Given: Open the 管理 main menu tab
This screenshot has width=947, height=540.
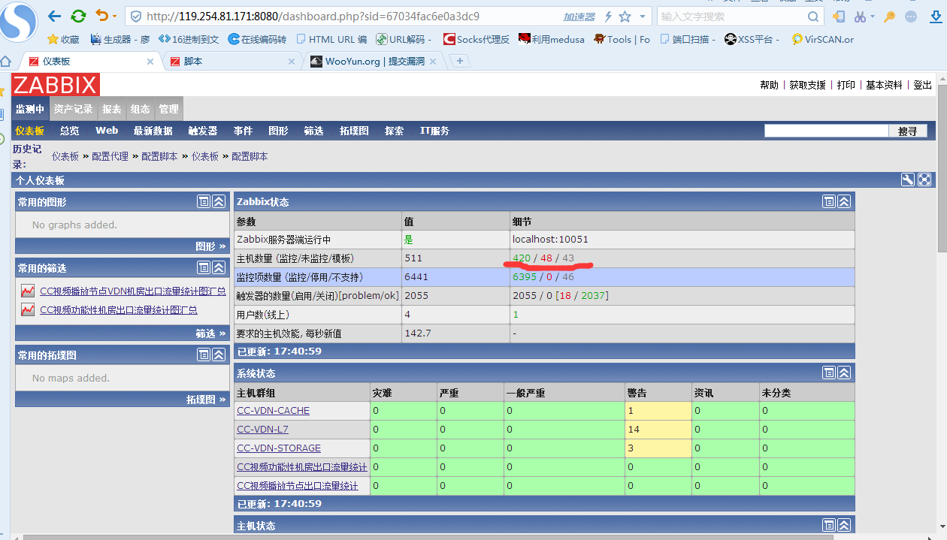Looking at the screenshot, I should click(x=168, y=109).
